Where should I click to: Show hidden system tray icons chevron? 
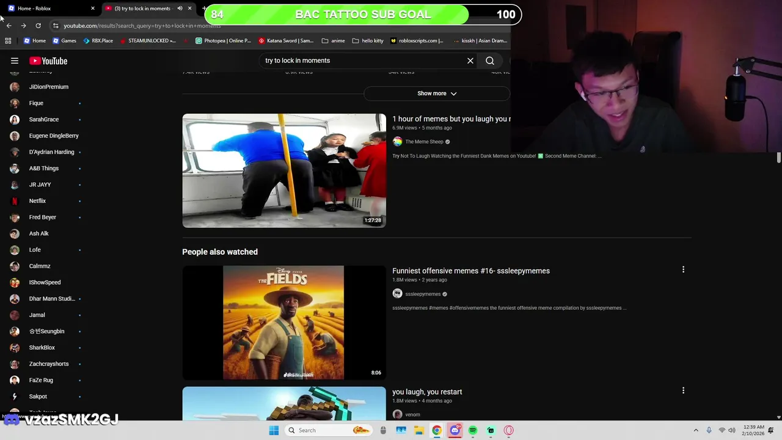[x=696, y=430]
